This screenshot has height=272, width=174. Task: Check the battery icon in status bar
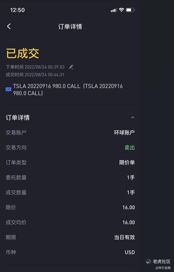point(130,10)
